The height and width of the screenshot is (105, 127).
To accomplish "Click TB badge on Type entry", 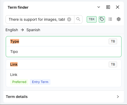I will (113, 41).
